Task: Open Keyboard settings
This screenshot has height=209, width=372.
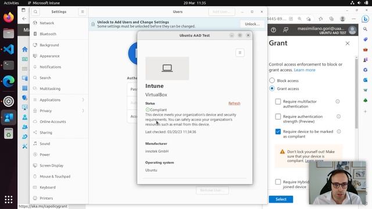Action: click(59, 187)
